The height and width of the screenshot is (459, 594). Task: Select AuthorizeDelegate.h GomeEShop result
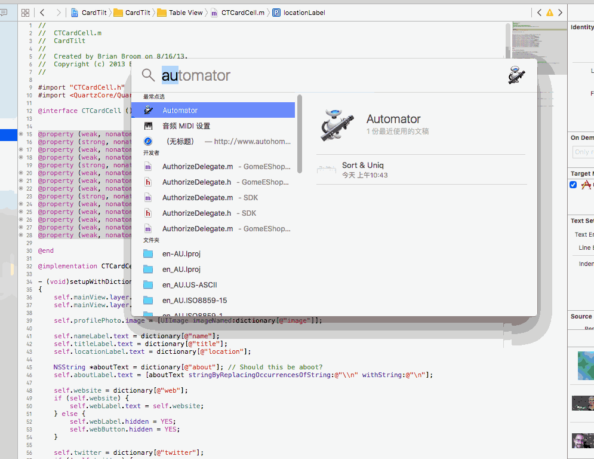click(x=213, y=182)
